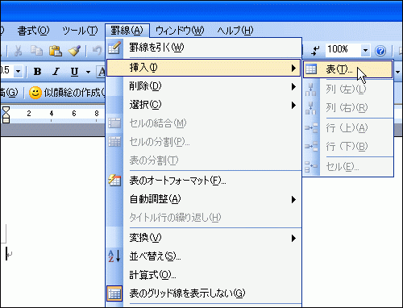Open the underline style dropdown arrow
Screen dimensions: 403x308
tap(88, 72)
